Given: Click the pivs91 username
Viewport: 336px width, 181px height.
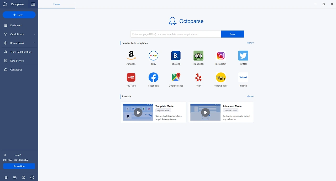Looking at the screenshot, I should [18, 155].
